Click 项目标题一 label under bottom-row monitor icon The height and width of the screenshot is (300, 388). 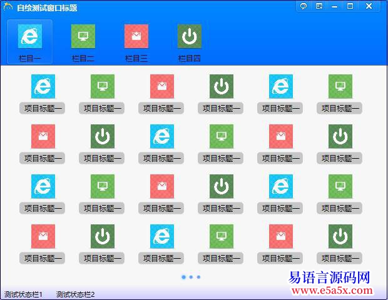tap(220, 258)
